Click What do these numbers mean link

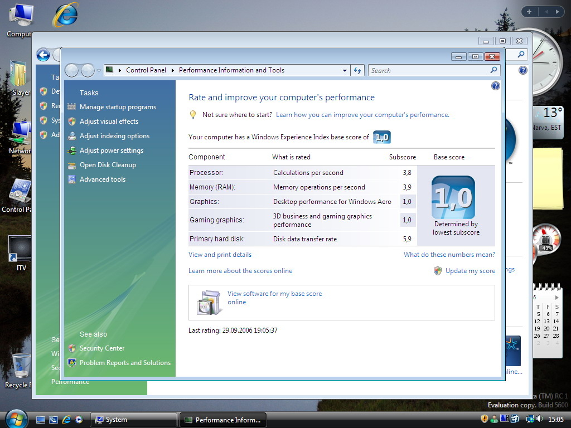(x=449, y=255)
